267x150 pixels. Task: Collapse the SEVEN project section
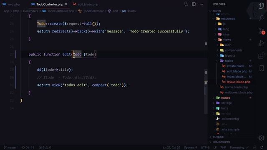tap(216, 11)
